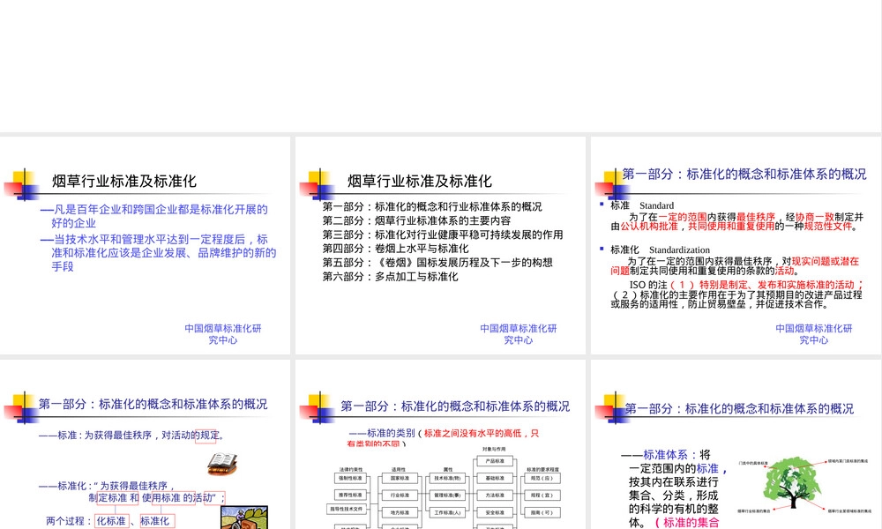The height and width of the screenshot is (529, 882).
Task: Click chart box 指南（可）
Action: point(542,513)
